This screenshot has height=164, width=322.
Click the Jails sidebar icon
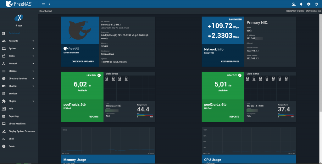click(4, 109)
